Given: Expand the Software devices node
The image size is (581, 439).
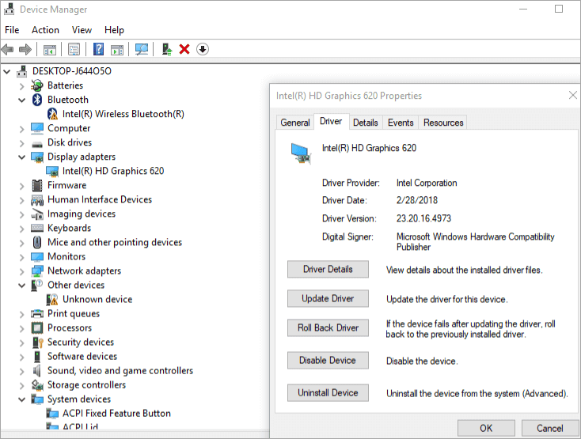Looking at the screenshot, I should point(22,358).
